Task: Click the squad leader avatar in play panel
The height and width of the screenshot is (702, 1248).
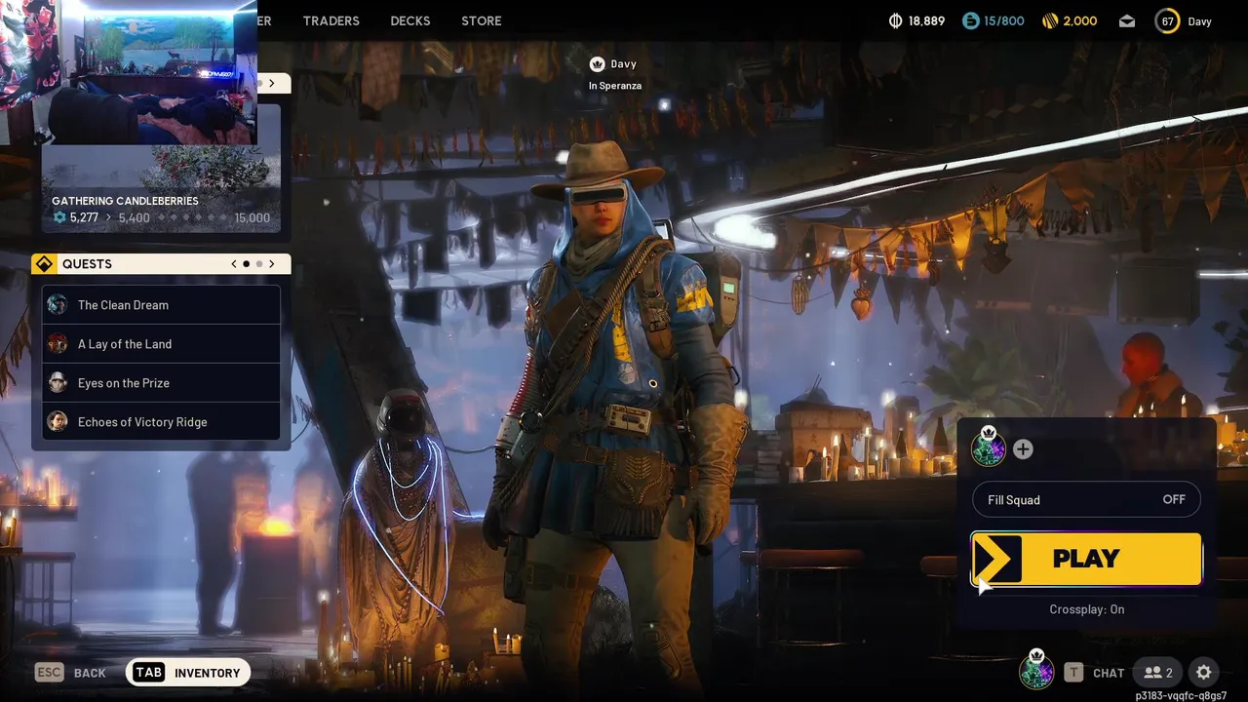Action: pyautogui.click(x=989, y=448)
